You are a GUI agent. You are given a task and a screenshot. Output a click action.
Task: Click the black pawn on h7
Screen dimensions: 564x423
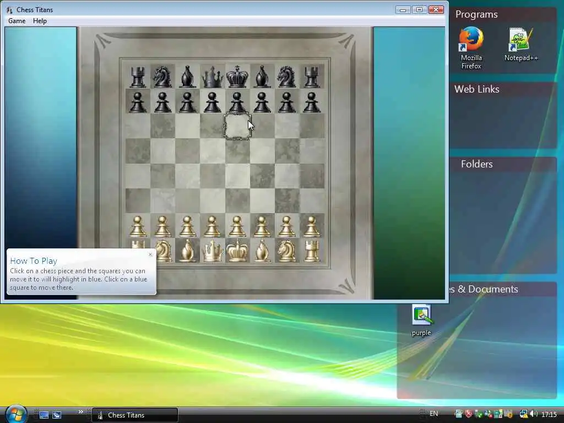pyautogui.click(x=312, y=102)
